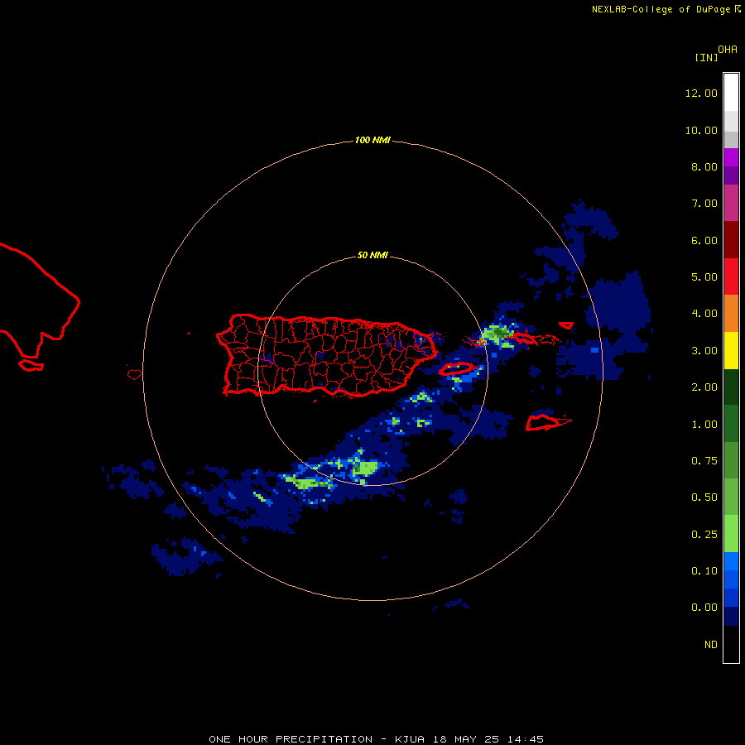Click the St. Croix island outline
Image resolution: width=745 pixels, height=745 pixels.
548,422
